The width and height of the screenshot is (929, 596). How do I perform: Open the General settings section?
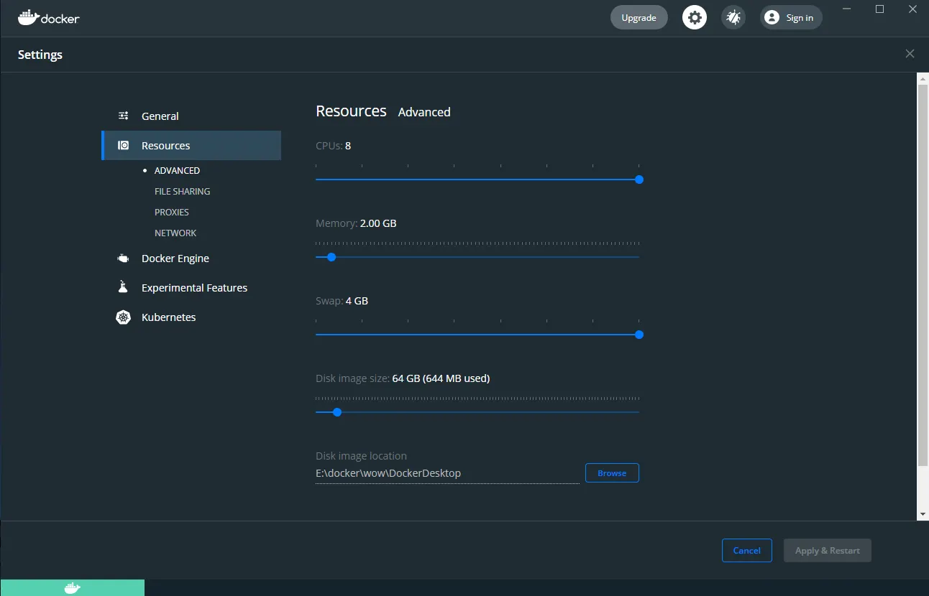coord(191,116)
